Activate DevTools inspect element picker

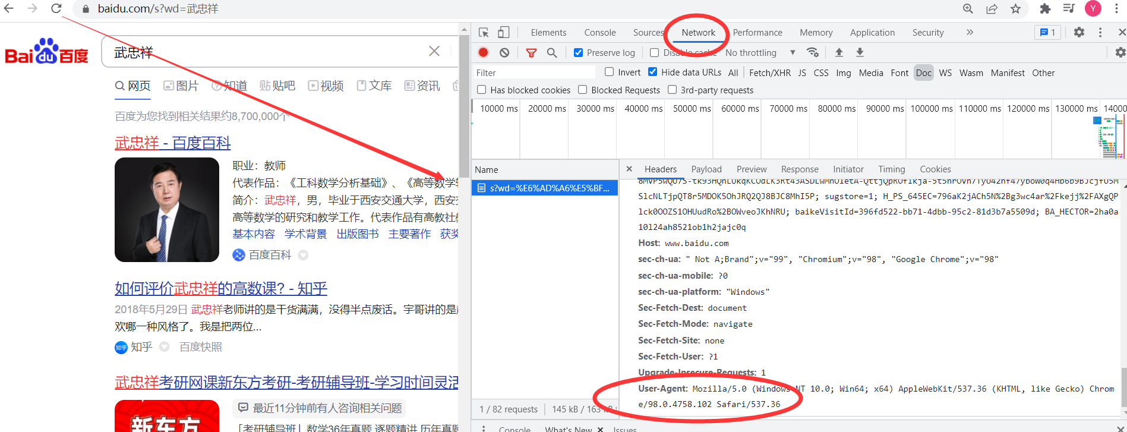[484, 33]
